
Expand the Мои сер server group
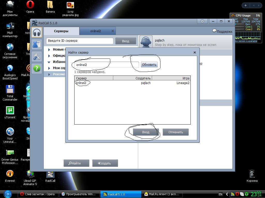coord(49,68)
